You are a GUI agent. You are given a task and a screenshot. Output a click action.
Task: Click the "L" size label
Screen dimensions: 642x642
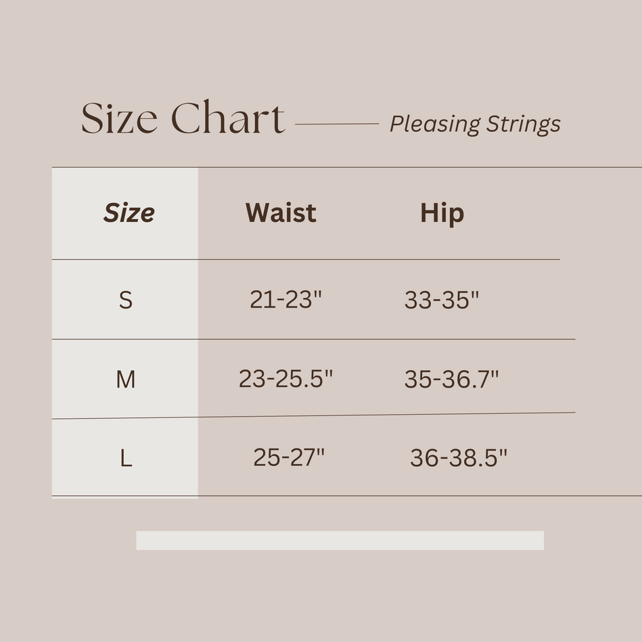(126, 459)
